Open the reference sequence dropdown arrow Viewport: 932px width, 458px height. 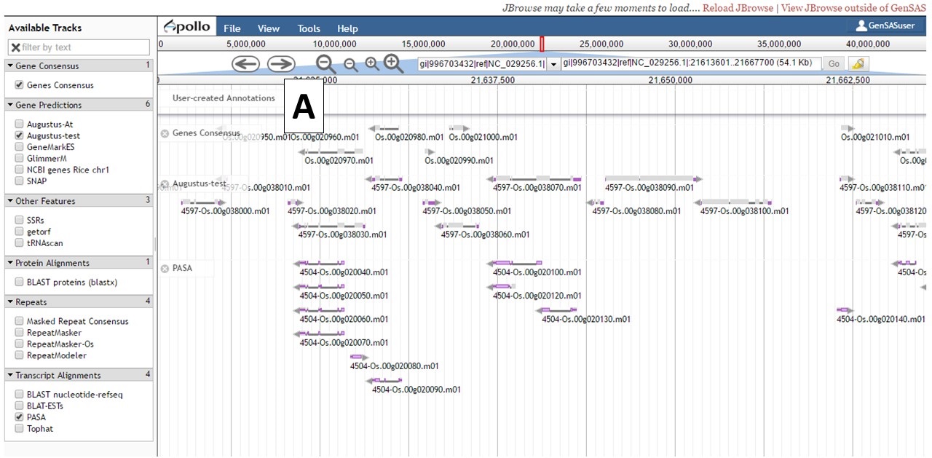click(553, 64)
